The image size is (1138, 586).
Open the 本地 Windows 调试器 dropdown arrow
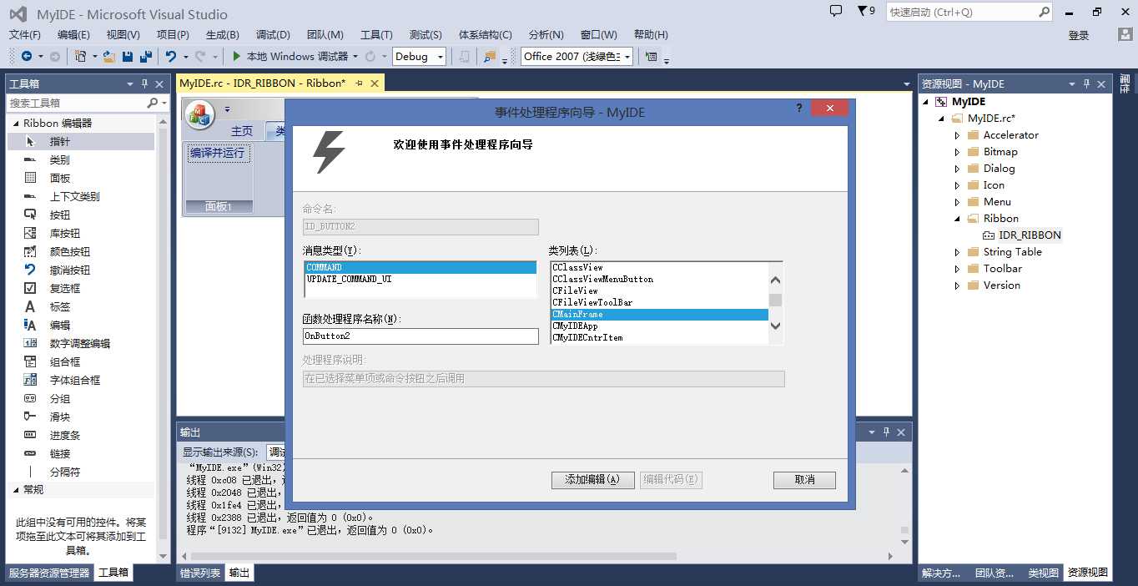click(355, 56)
